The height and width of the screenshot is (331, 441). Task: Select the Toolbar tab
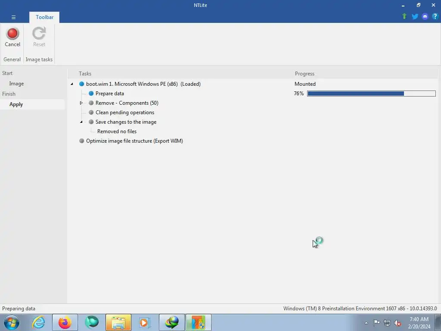pos(44,17)
